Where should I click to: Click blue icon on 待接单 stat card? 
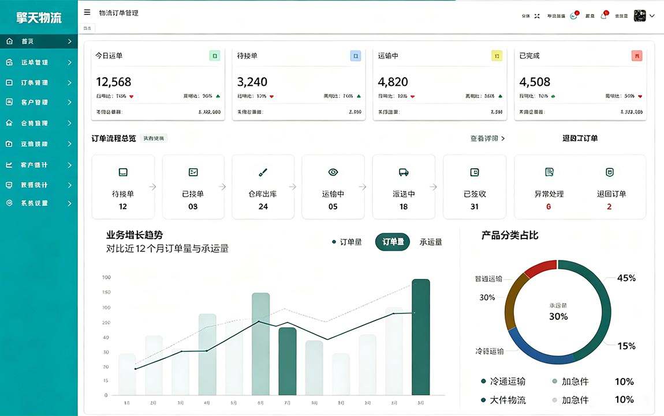356,56
